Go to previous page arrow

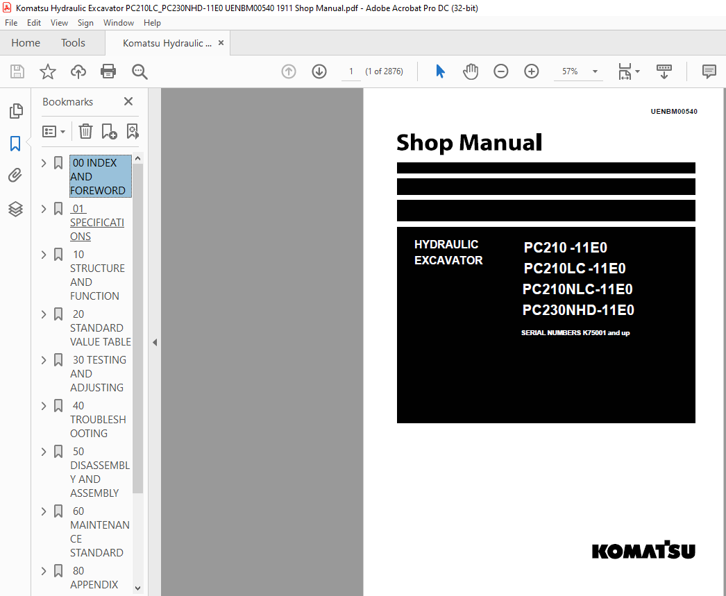(x=289, y=71)
